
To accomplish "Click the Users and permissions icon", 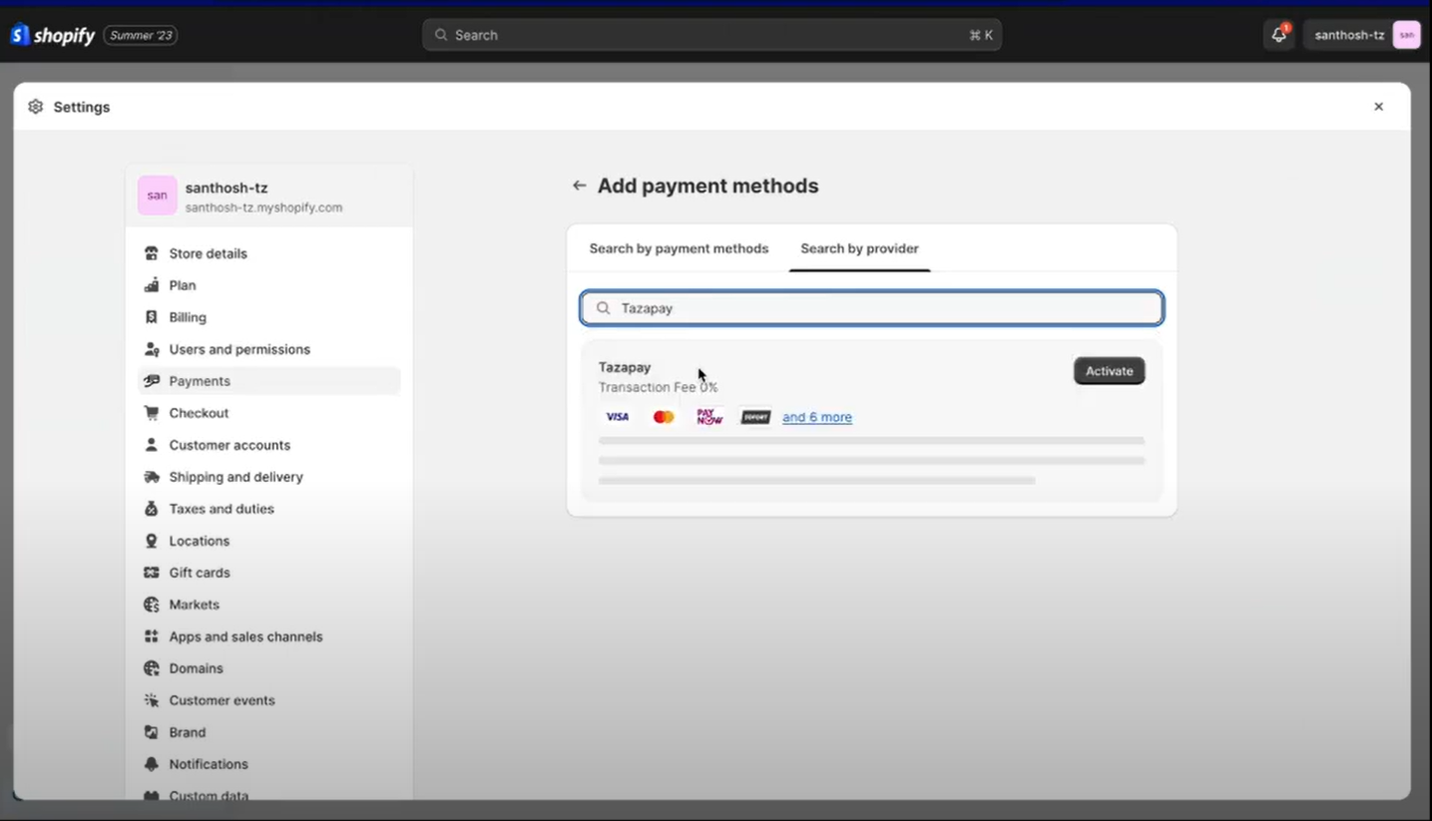I will pos(152,349).
